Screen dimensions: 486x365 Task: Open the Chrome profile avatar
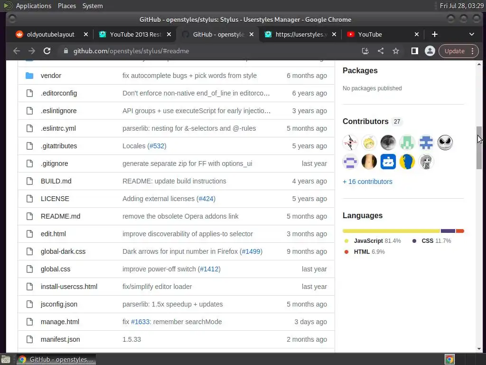(430, 51)
